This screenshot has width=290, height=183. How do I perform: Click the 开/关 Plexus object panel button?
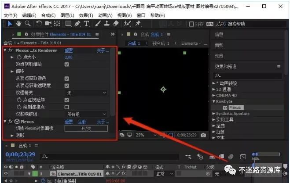coord(86,129)
